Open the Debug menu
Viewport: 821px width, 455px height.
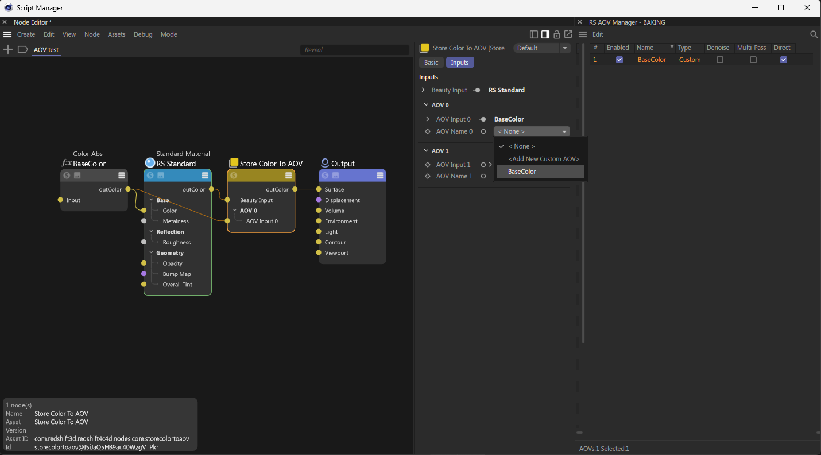[143, 34]
